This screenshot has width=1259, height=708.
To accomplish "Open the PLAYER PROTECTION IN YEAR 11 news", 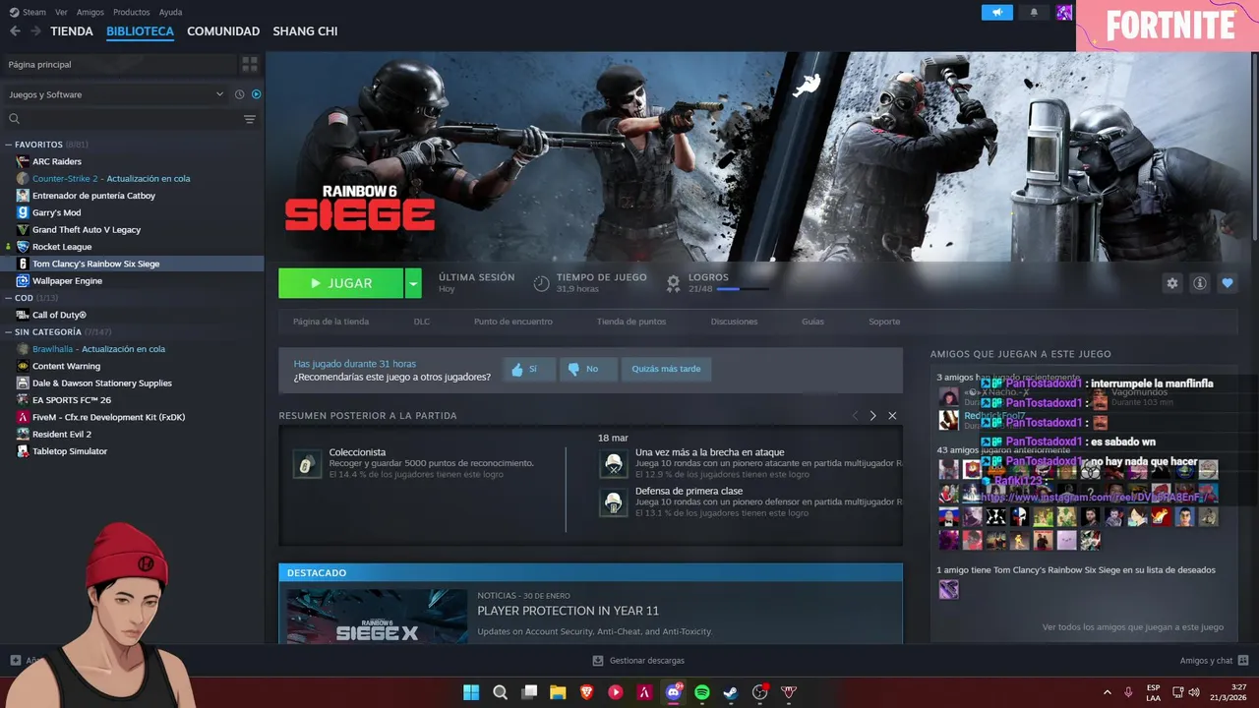I will pyautogui.click(x=568, y=611).
